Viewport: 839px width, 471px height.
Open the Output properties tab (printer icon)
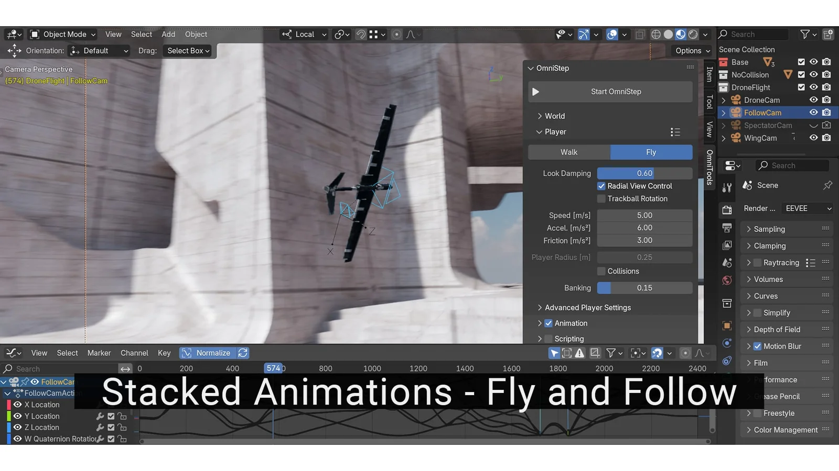[727, 228]
